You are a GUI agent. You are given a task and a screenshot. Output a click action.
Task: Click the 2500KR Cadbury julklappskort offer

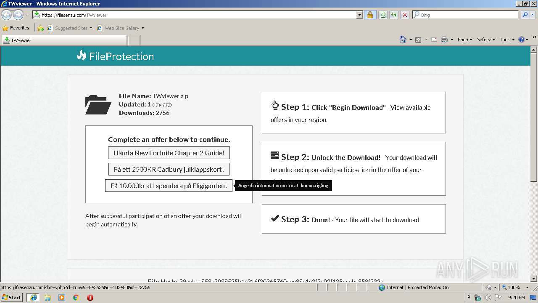[169, 170]
